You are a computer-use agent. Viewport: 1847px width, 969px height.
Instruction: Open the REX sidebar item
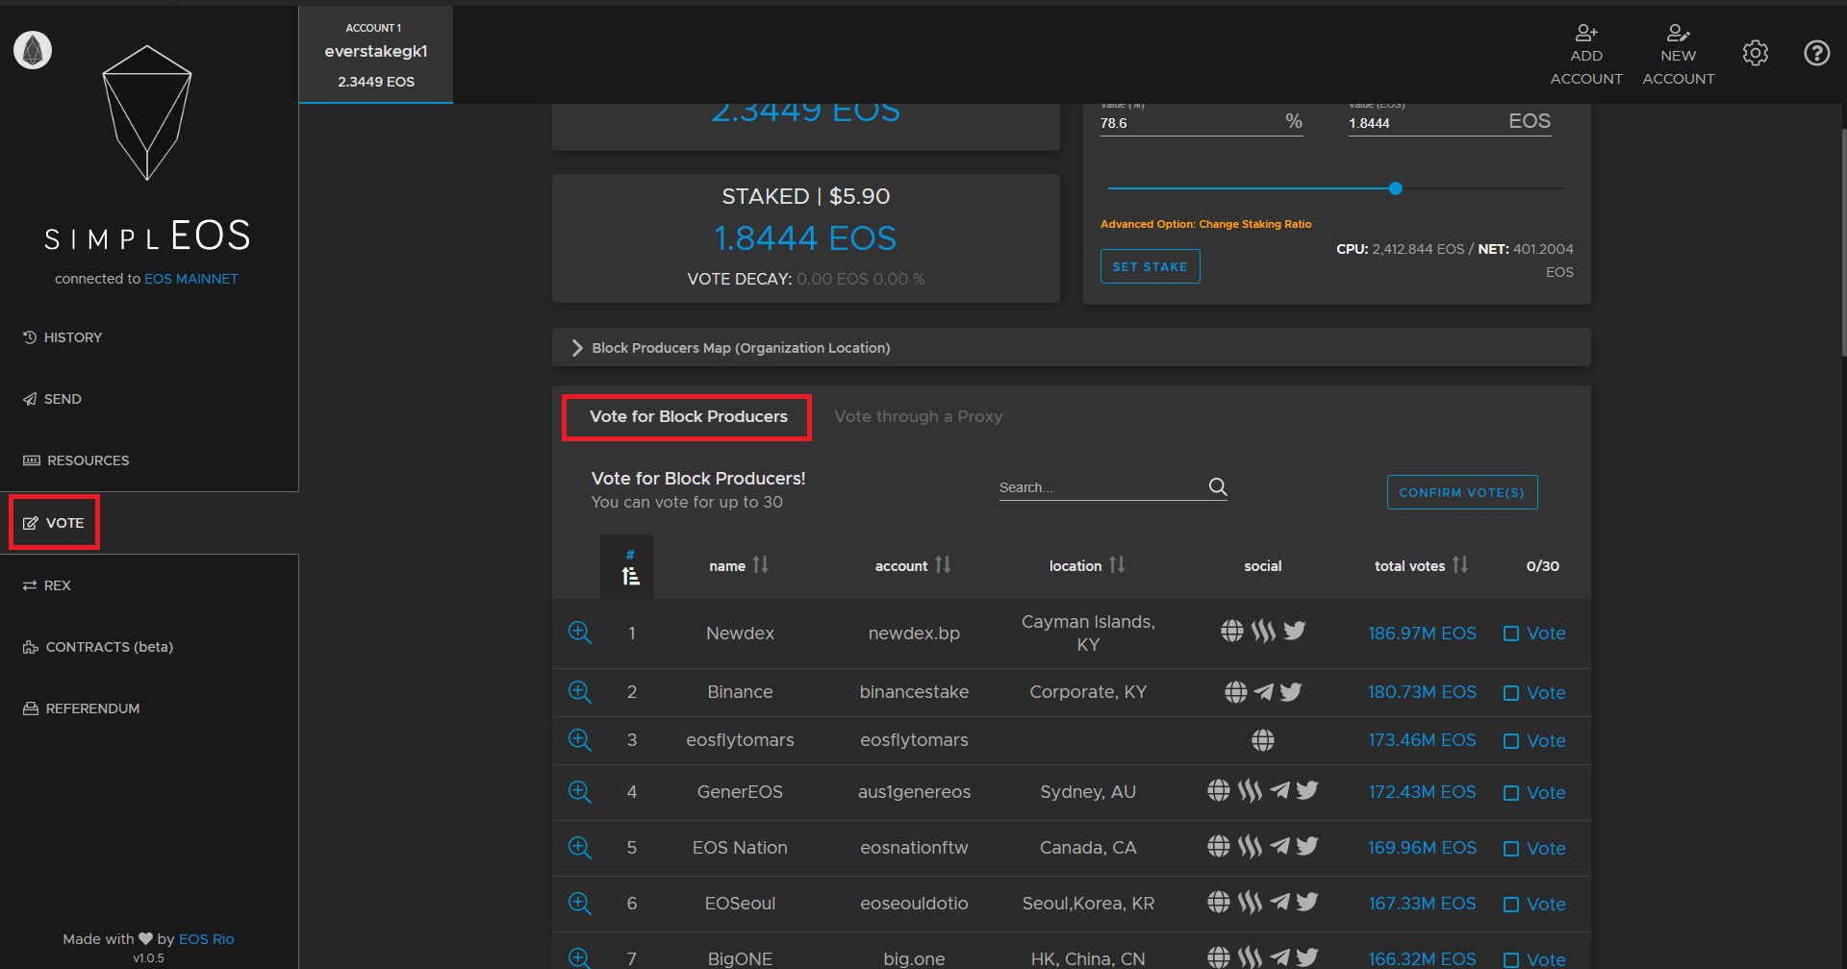click(46, 585)
